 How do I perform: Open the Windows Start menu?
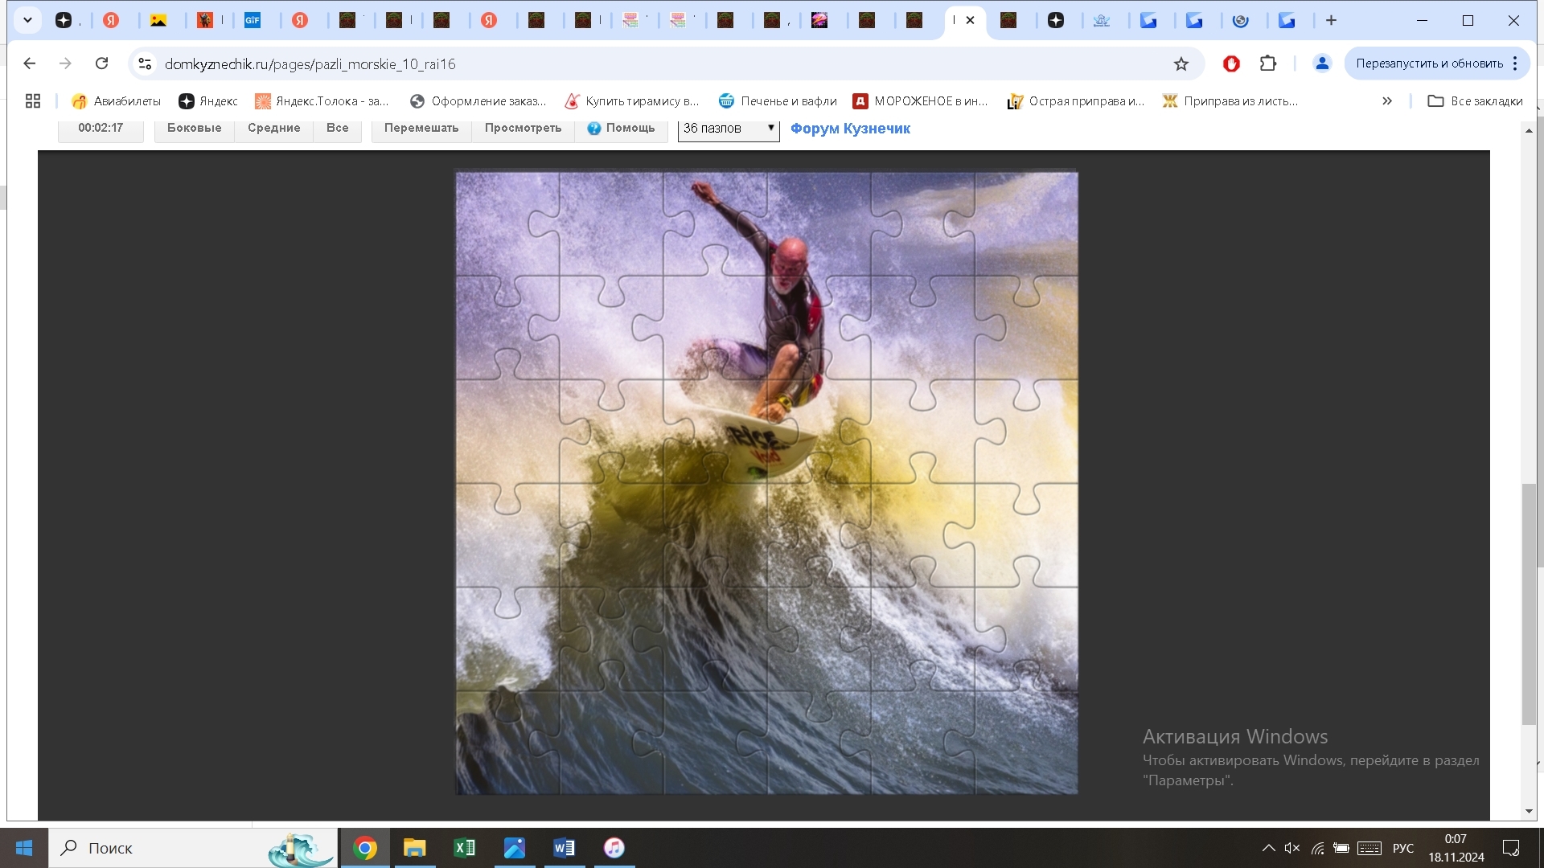pos(24,848)
